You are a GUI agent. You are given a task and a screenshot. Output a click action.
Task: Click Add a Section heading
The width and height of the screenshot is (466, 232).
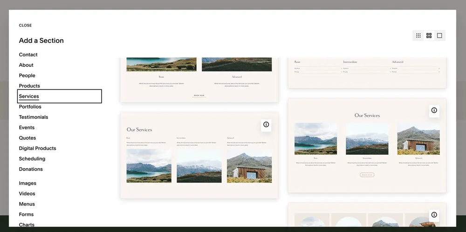coord(41,41)
